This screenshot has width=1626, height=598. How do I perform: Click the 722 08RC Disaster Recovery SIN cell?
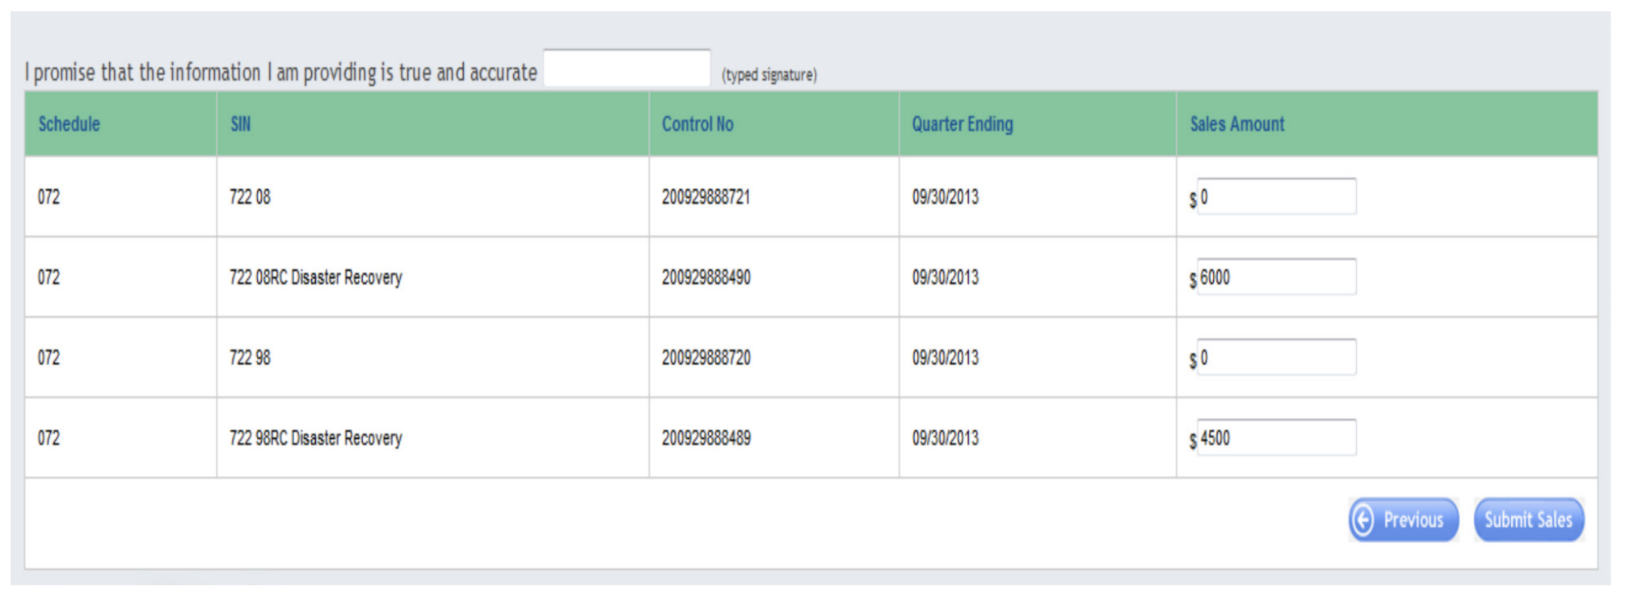point(315,277)
